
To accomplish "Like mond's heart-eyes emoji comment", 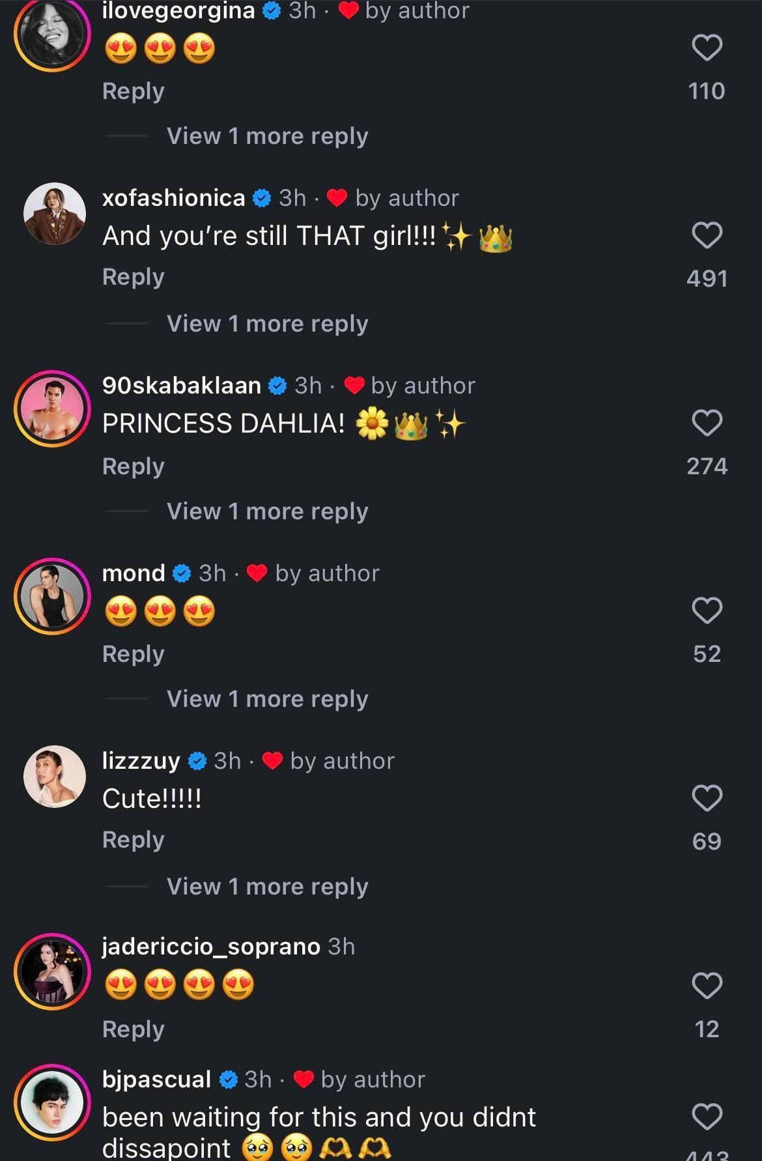I will (707, 610).
